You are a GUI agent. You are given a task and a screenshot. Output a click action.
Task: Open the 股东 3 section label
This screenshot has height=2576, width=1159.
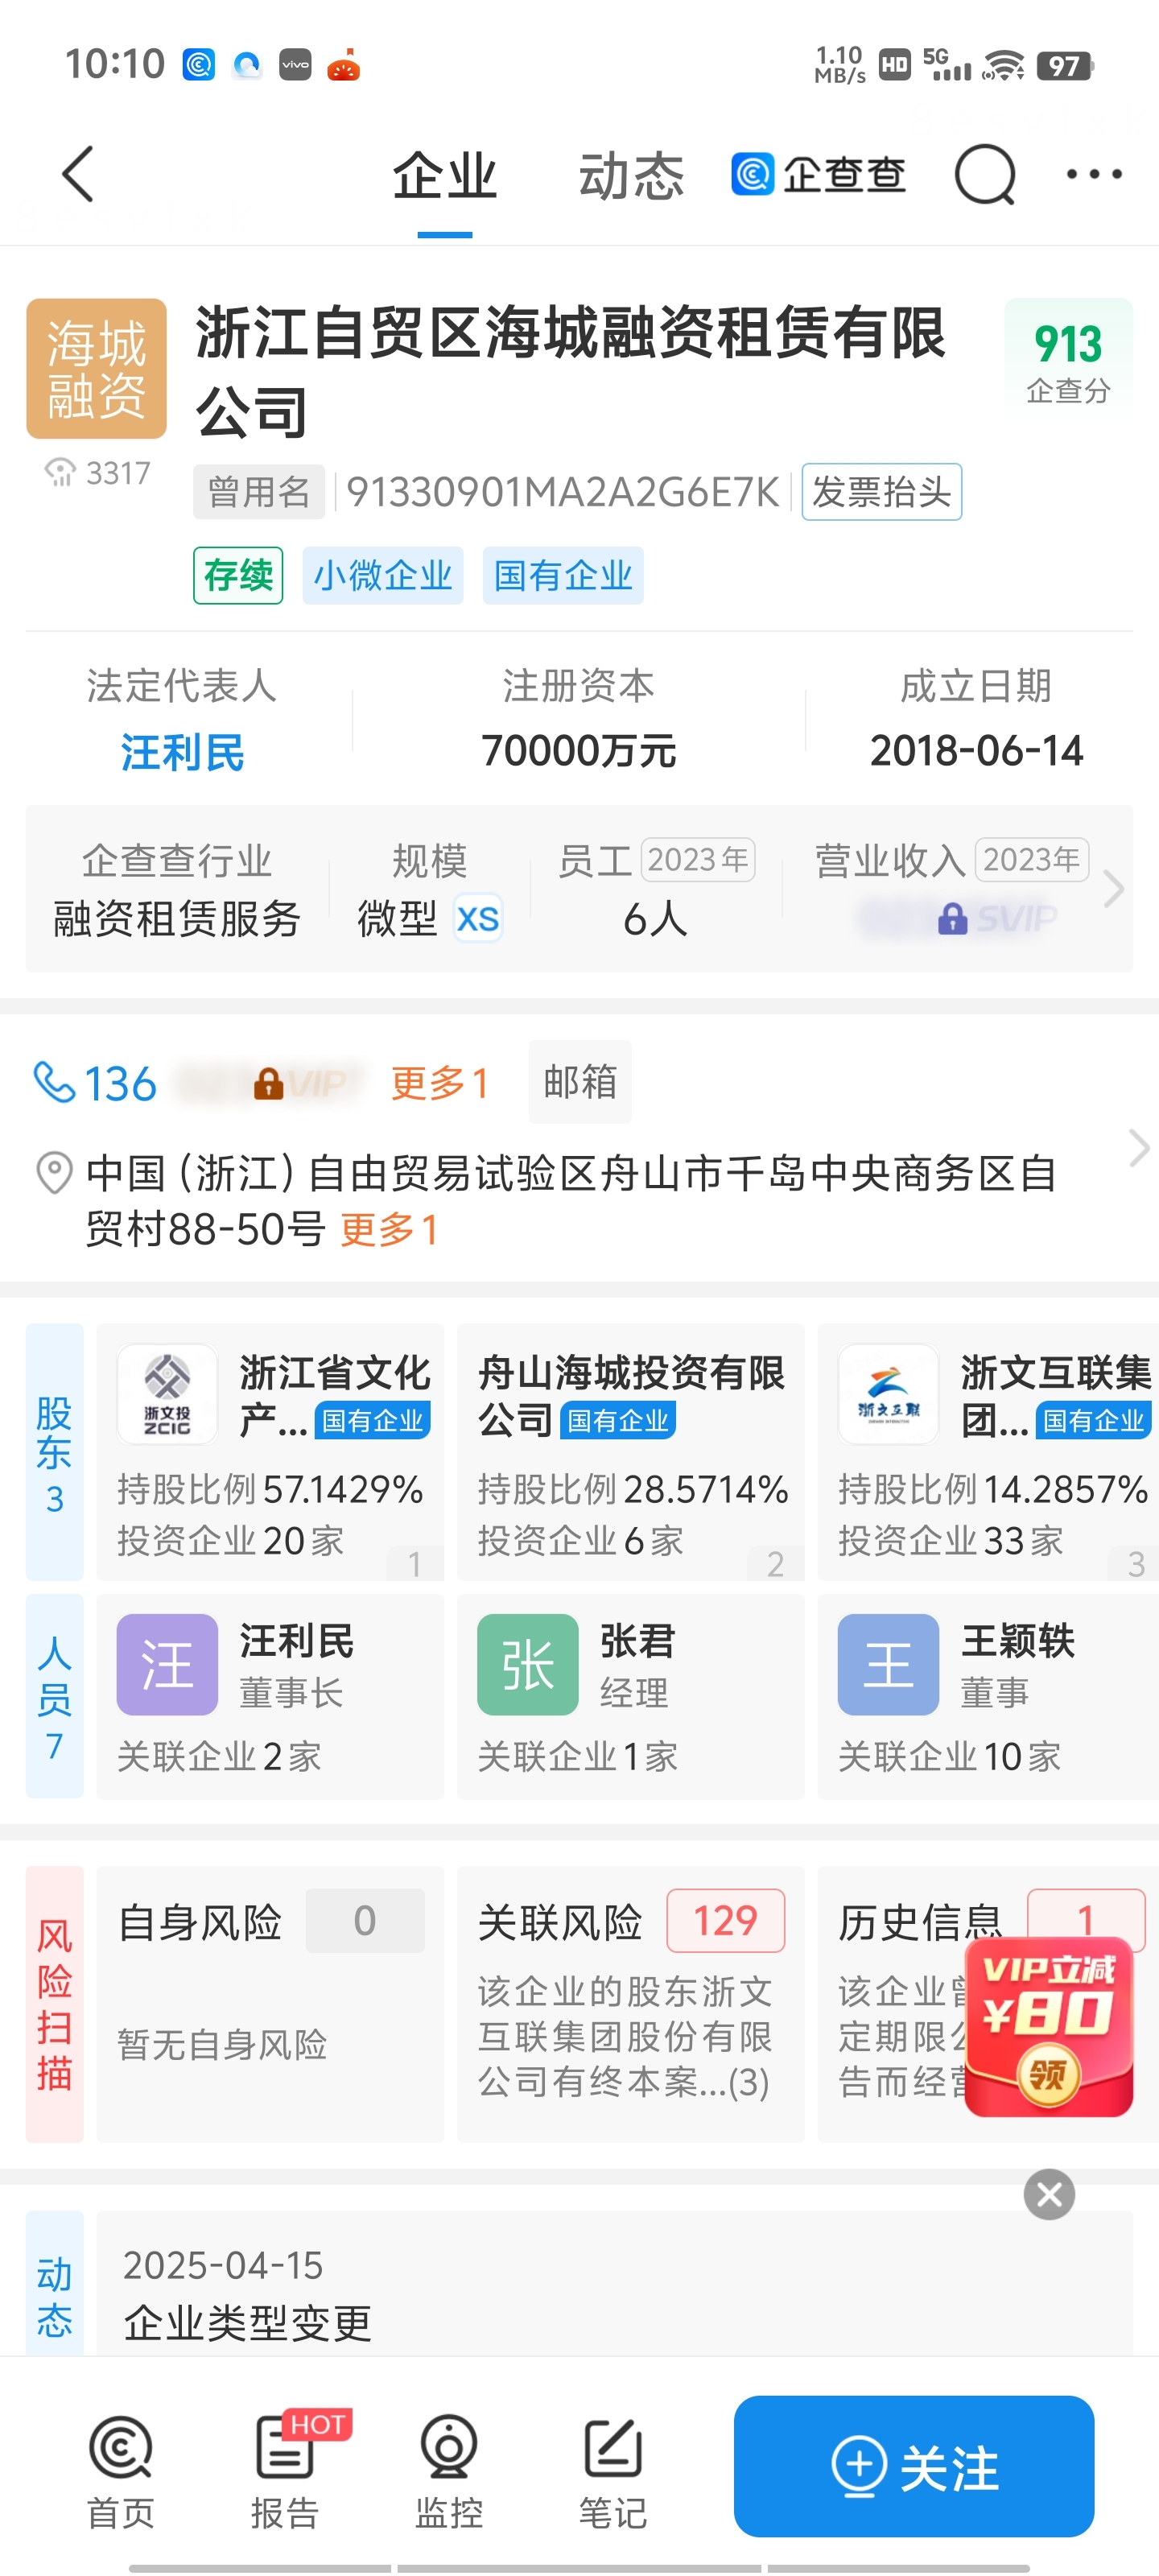(54, 1451)
